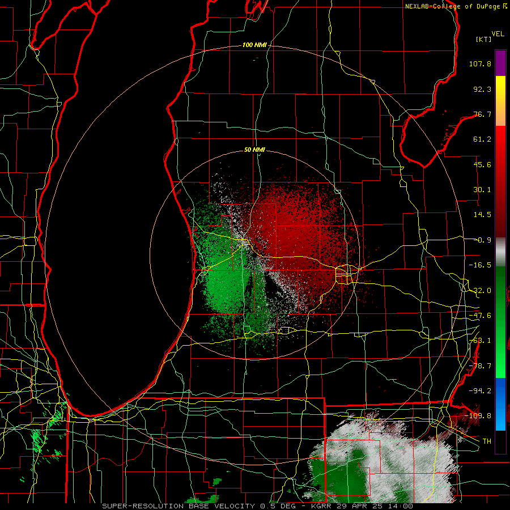Click the VEL legend heading

click(498, 34)
